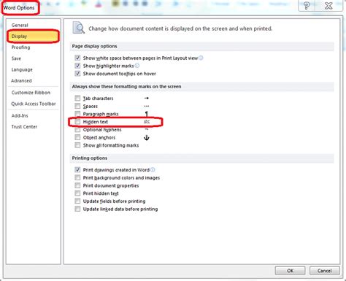Check the Paragraph marks option
Viewport: 346px width, 281px height.
click(77, 114)
